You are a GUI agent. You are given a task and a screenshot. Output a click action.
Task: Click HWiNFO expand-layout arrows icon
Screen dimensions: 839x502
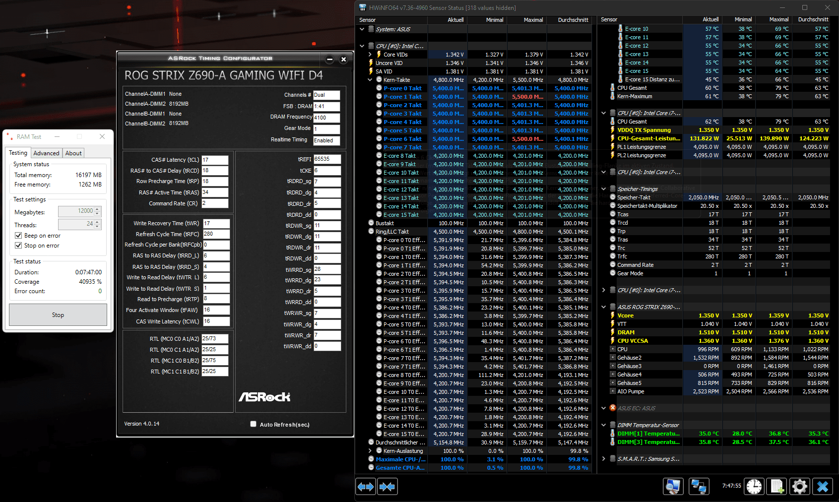click(x=366, y=487)
